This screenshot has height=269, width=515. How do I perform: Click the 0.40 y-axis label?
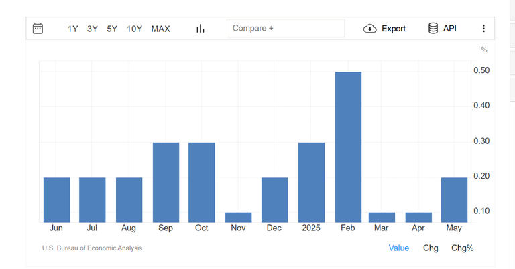coord(481,106)
